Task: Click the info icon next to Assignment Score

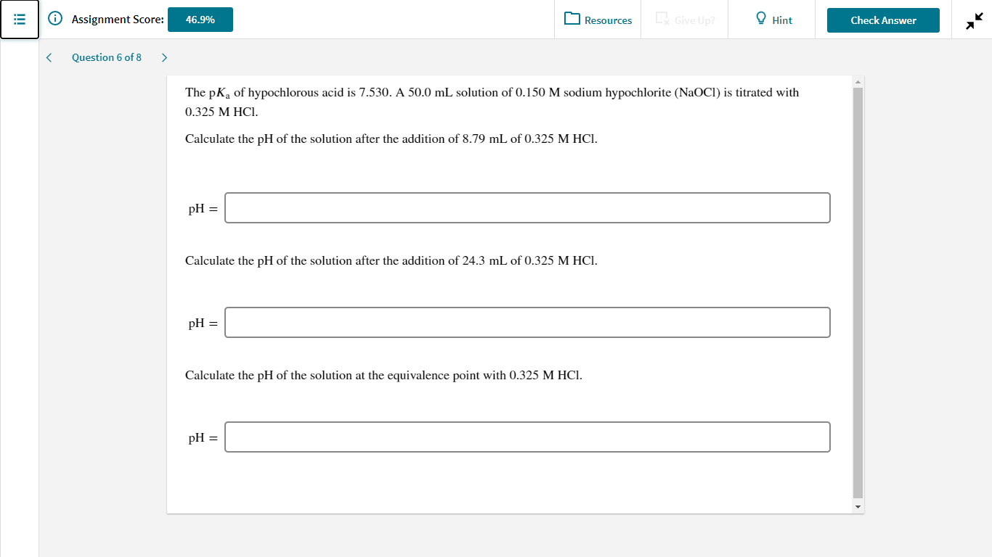Action: tap(54, 20)
